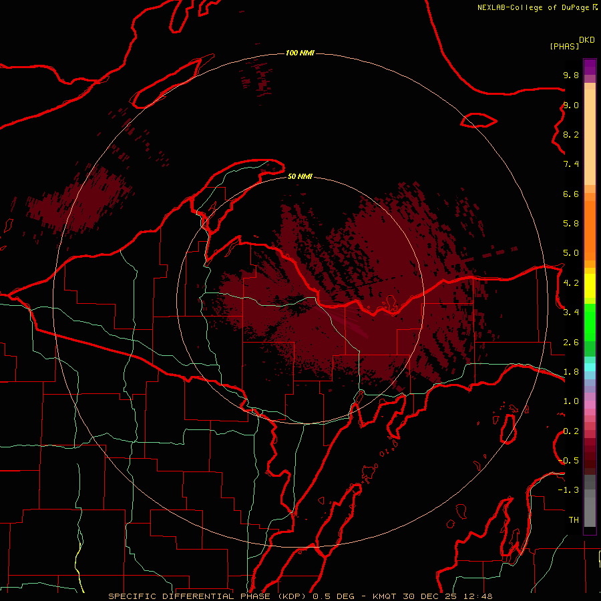Click the 1.8 value on the scale

click(x=571, y=372)
